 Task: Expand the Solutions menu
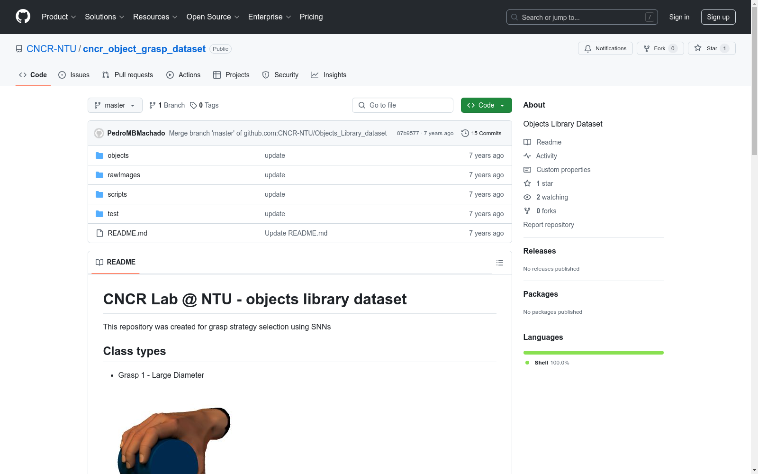point(105,17)
